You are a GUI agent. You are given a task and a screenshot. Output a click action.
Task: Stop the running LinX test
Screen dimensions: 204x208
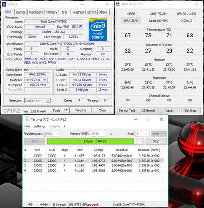[156, 141]
